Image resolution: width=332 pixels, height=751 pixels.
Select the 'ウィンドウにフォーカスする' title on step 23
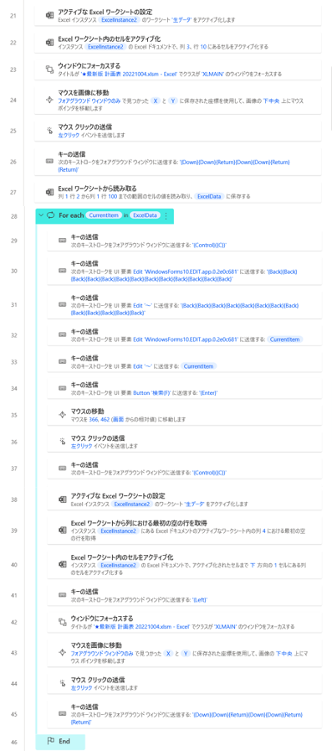89,65
